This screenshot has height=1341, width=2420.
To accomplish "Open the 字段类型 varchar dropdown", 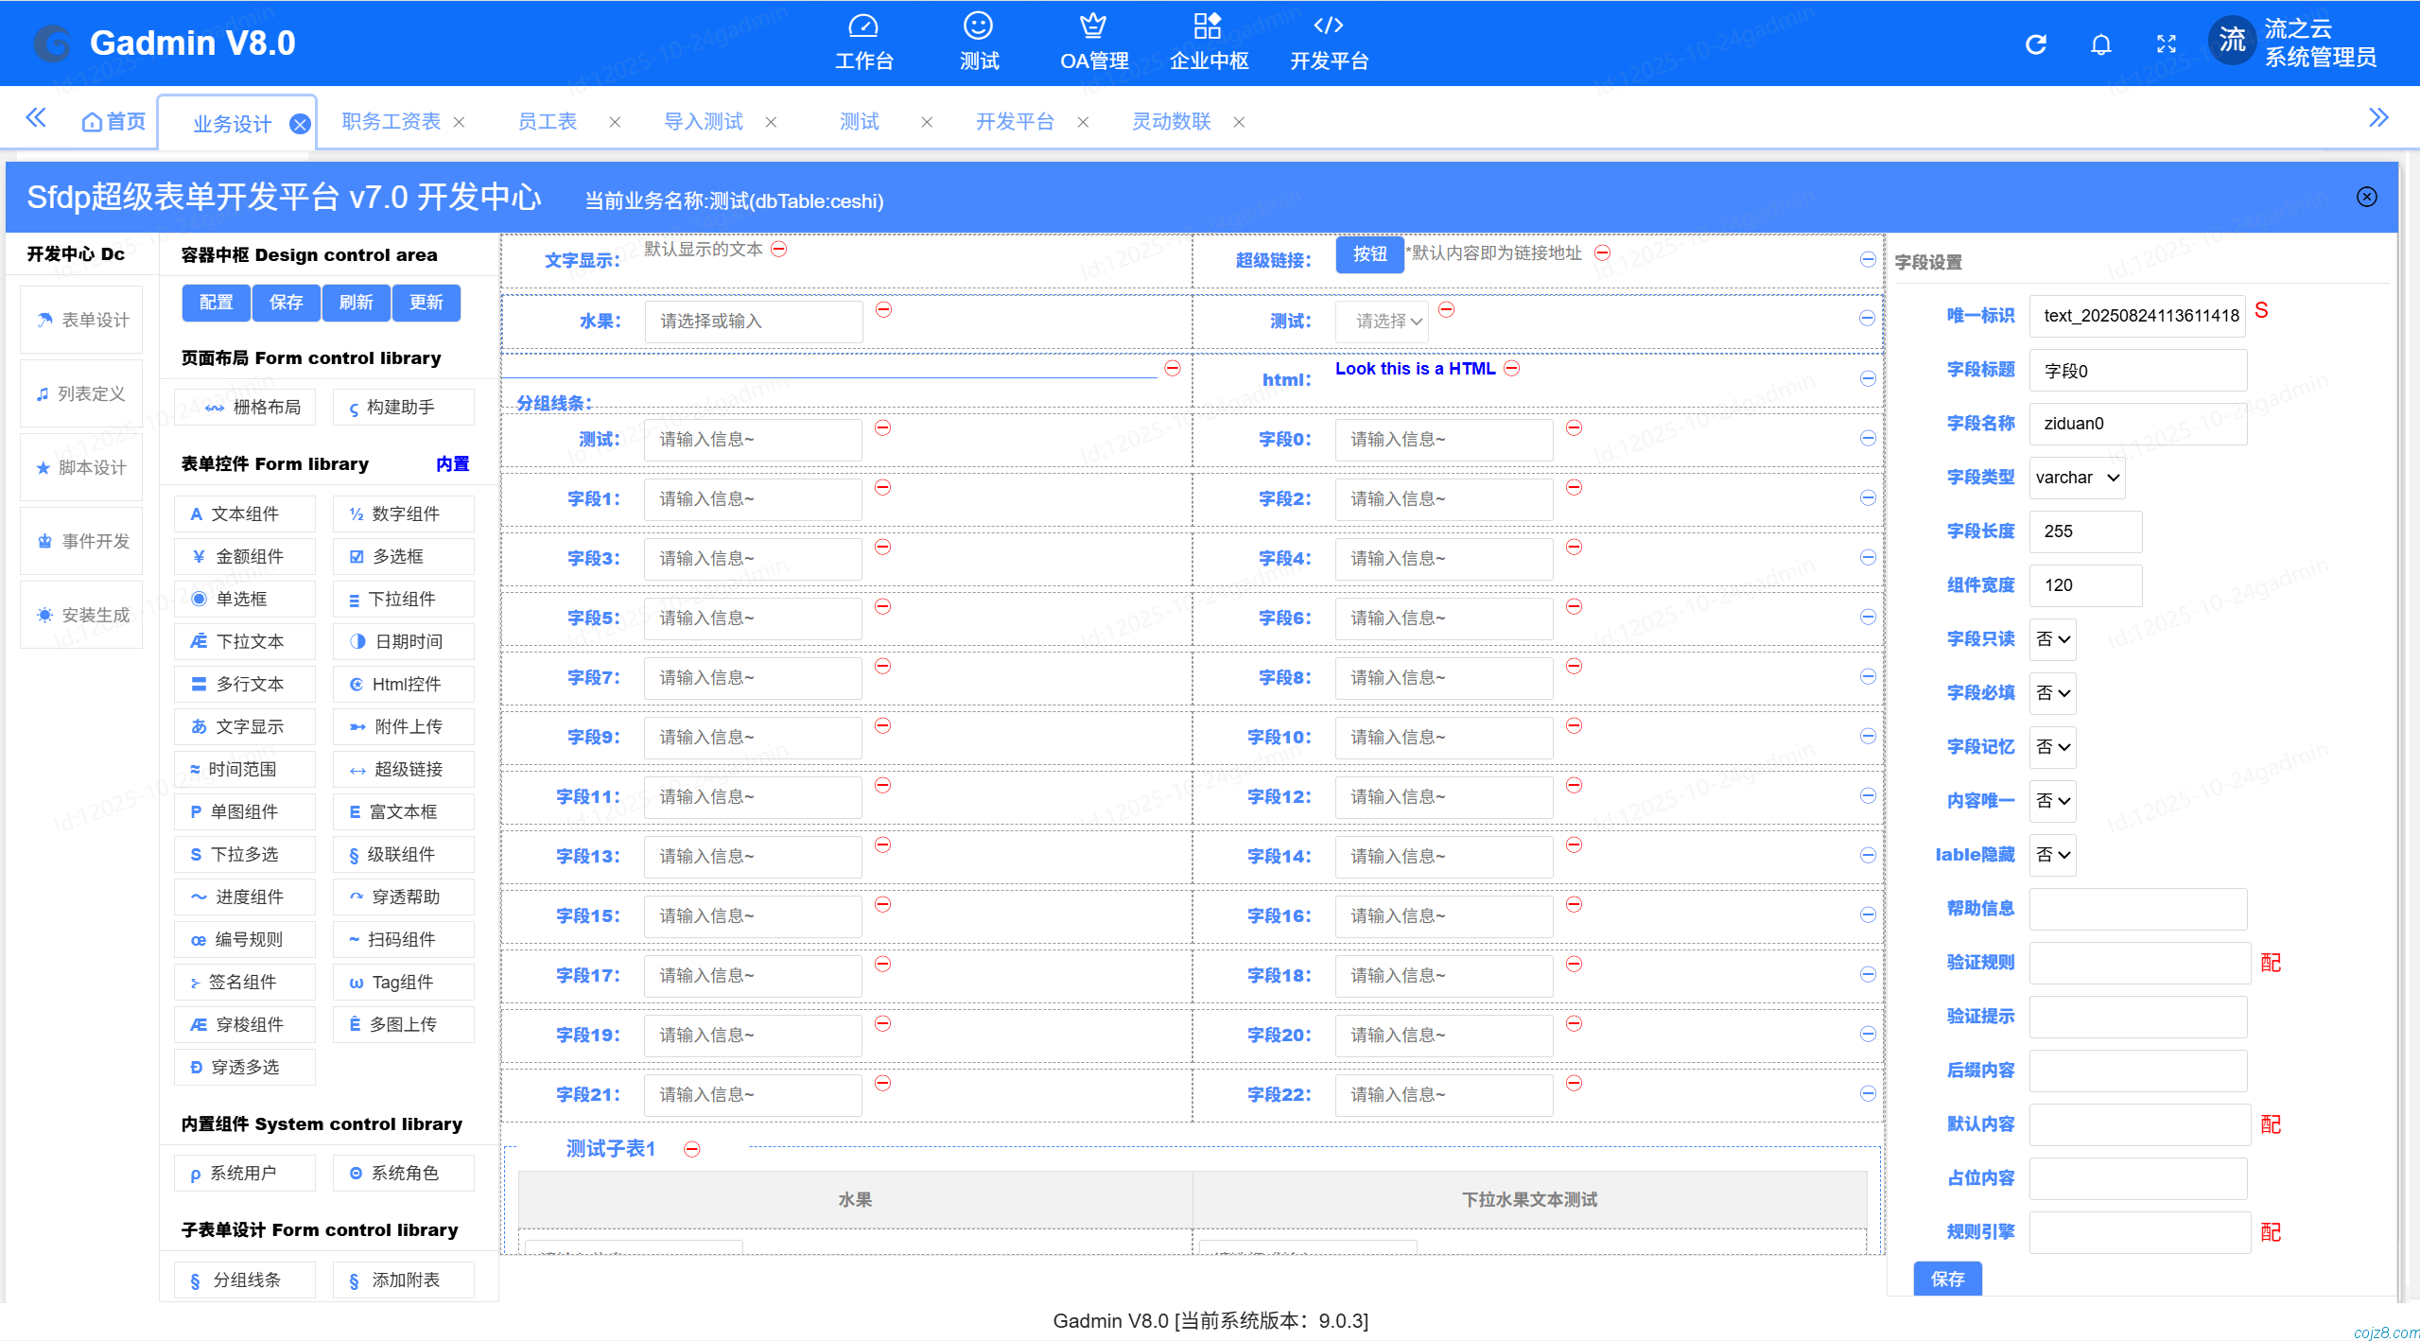I will pos(2076,478).
